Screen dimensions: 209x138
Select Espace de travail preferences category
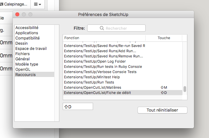(34, 49)
